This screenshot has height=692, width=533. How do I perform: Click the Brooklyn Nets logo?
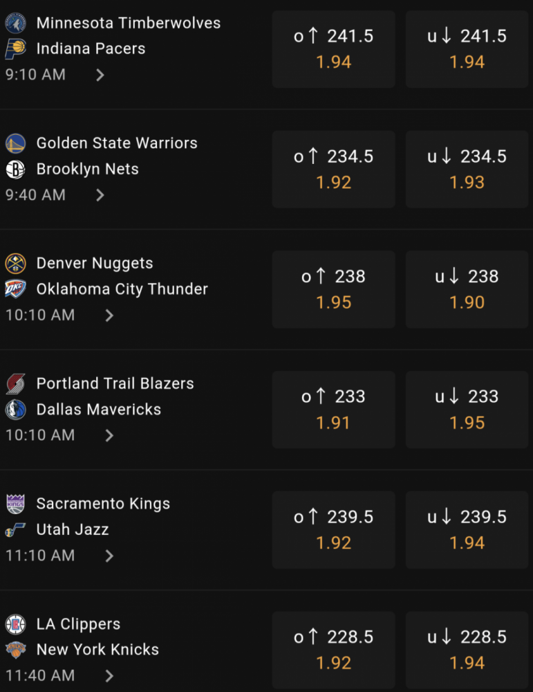pos(15,170)
